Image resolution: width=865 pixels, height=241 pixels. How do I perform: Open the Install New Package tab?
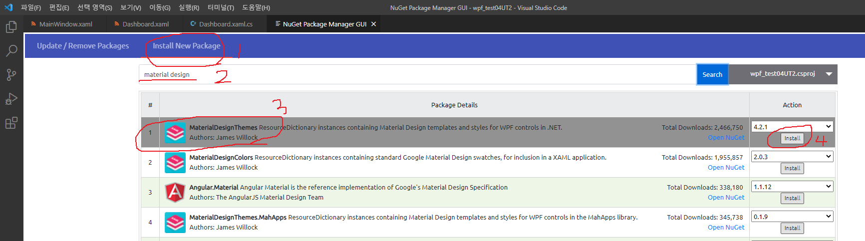[x=186, y=46]
